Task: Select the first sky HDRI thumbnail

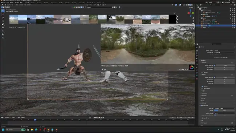Action: [14, 19]
